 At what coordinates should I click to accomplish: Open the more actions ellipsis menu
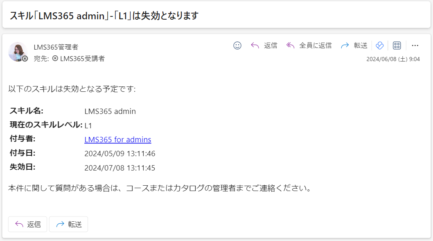[415, 45]
